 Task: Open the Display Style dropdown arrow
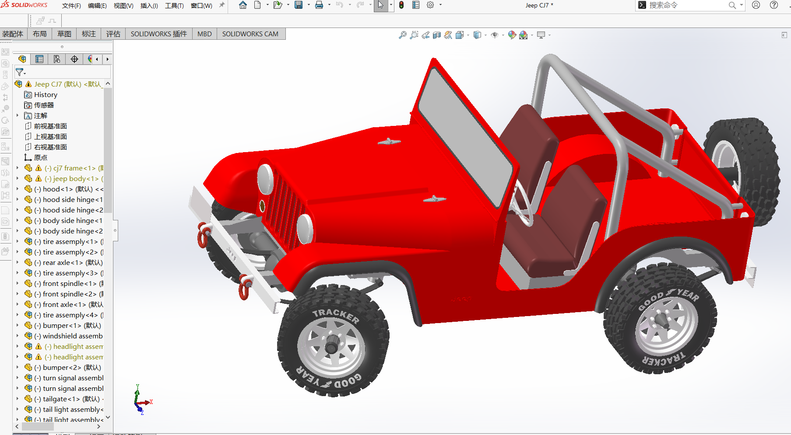tap(486, 35)
